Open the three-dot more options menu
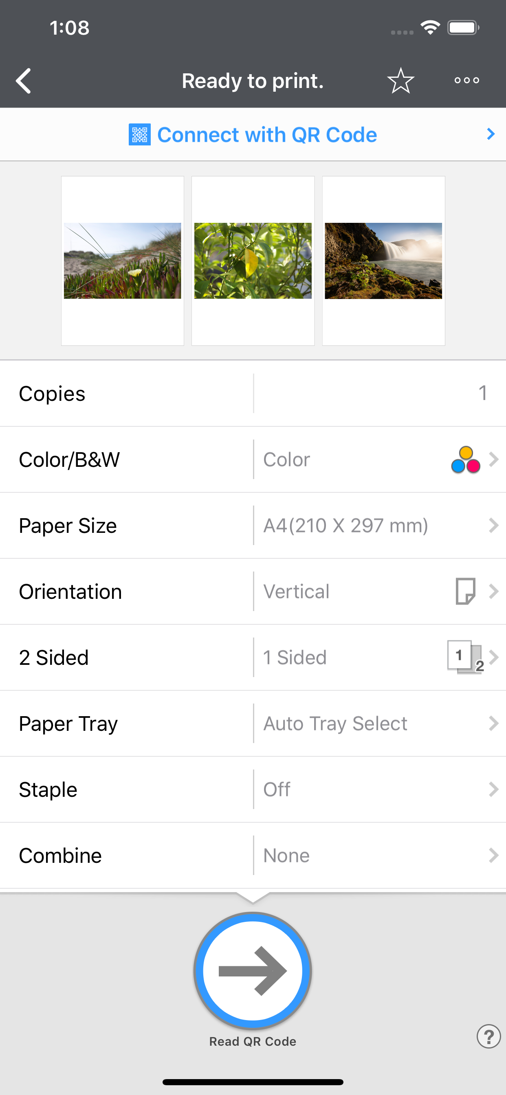This screenshot has width=506, height=1095. point(466,80)
